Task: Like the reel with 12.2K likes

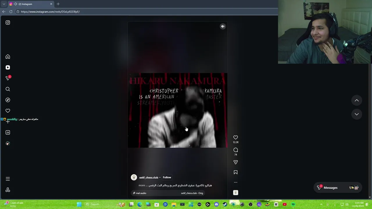Action: point(236,138)
